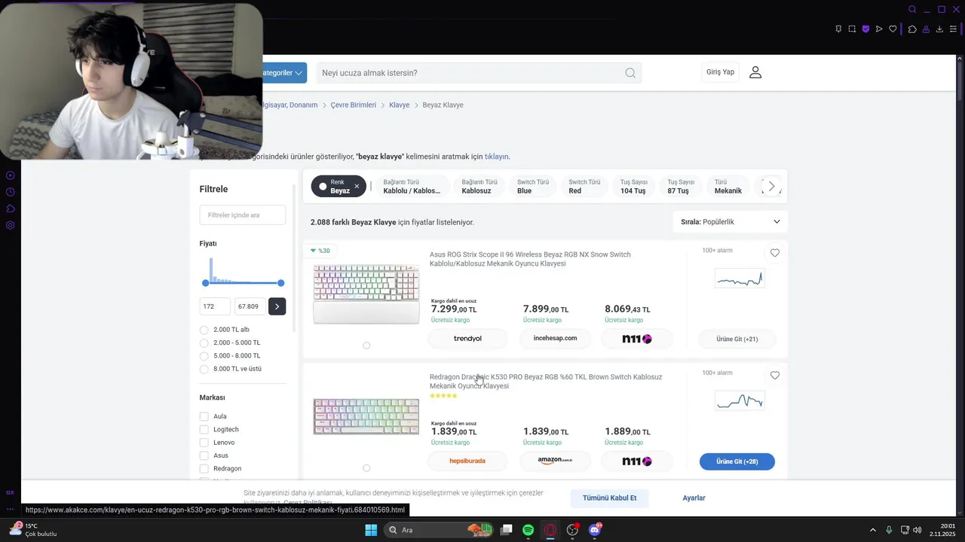Click the minimum price field showing 172

[215, 306]
